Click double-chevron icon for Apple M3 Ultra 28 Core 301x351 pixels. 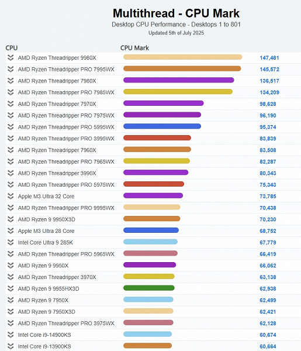click(x=11, y=231)
